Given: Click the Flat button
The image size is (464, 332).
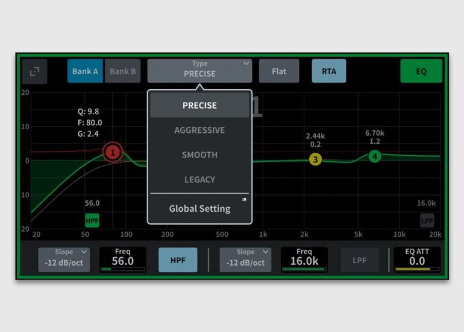Looking at the screenshot, I should pos(279,71).
